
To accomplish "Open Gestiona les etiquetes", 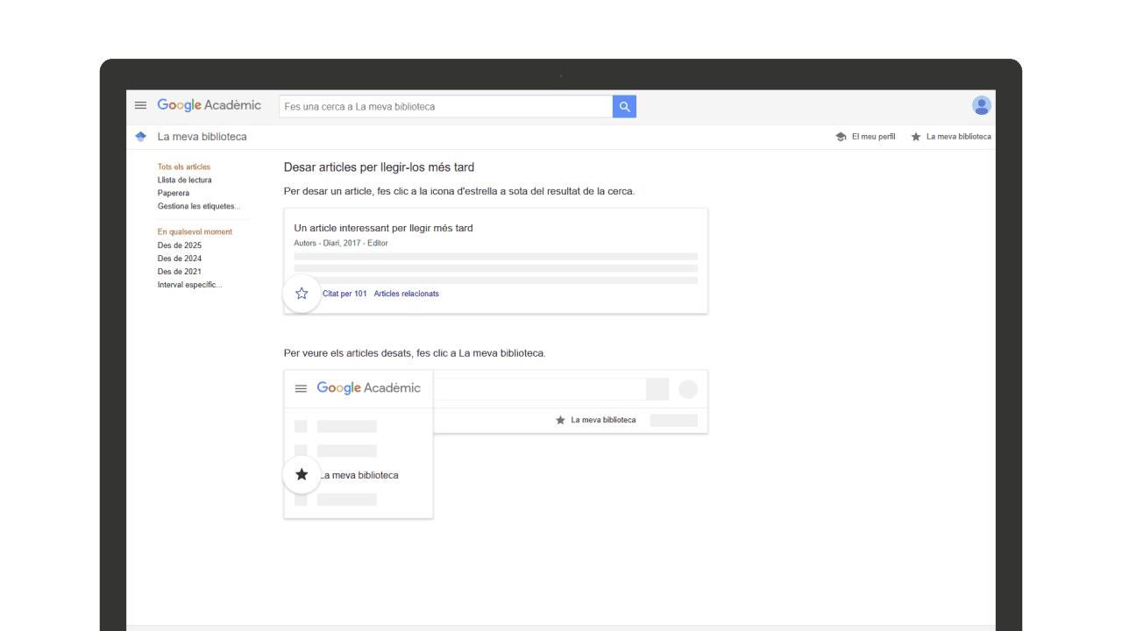I will (x=198, y=206).
